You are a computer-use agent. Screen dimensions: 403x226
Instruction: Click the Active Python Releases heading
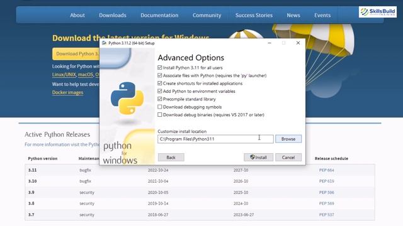(x=57, y=134)
